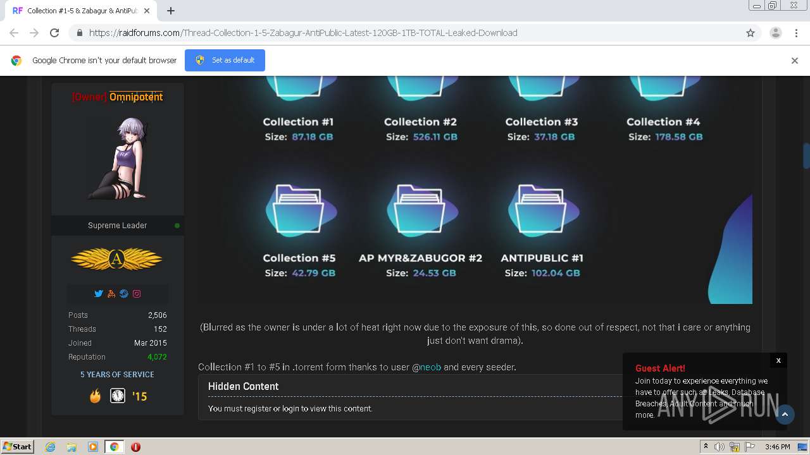Show hidden system tray icons
The image size is (810, 455).
coord(706,447)
